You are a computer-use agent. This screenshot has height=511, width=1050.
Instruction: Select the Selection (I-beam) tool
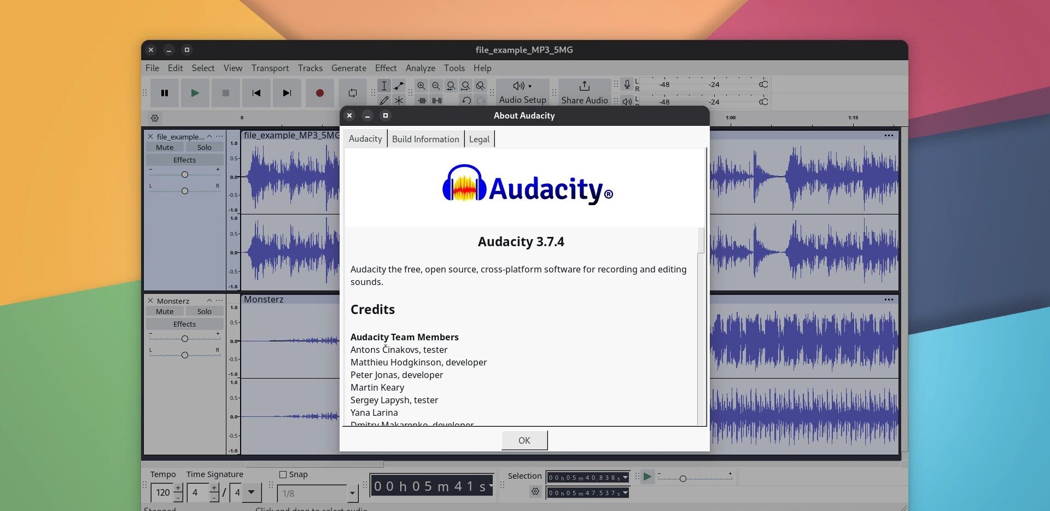click(384, 86)
